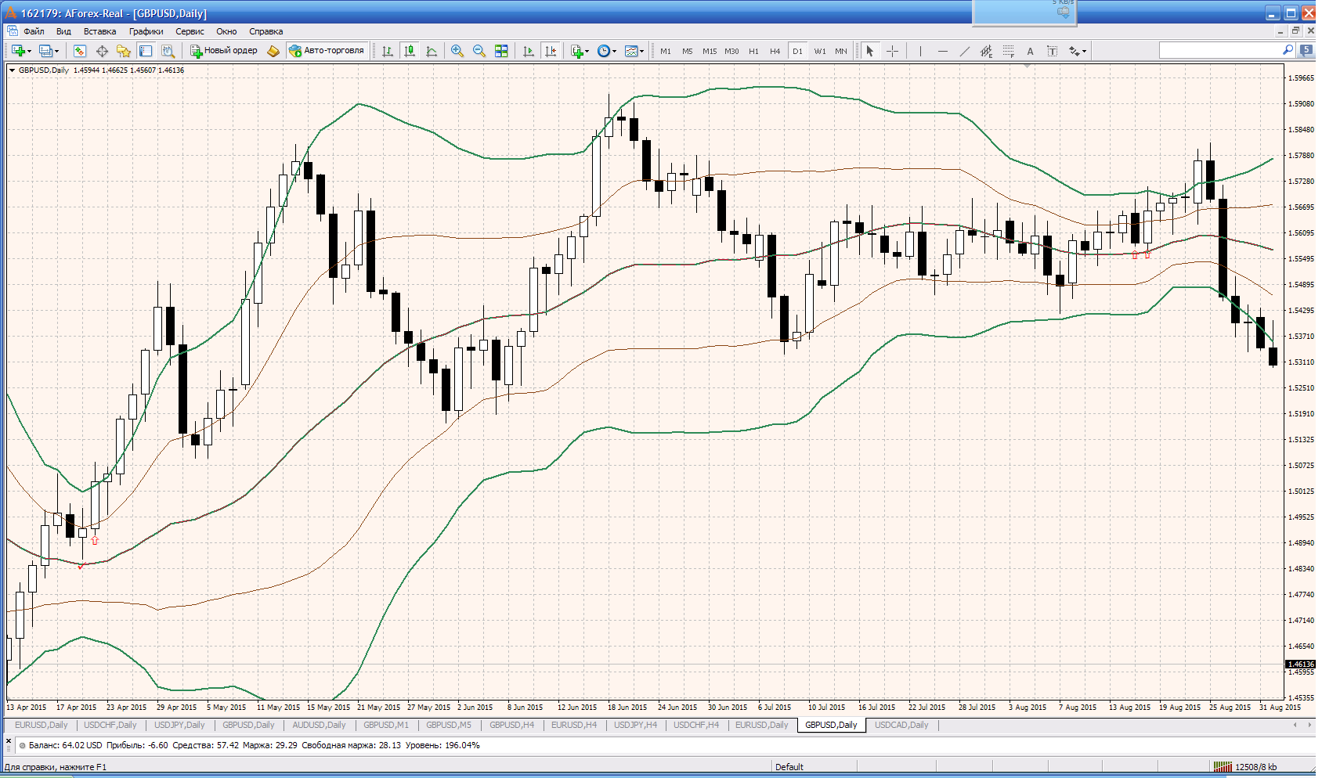Open the Сервис menu

[190, 31]
